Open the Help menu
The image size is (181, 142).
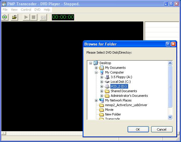pos(47,10)
